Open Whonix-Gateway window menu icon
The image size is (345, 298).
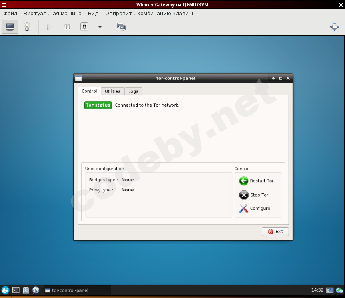pos(4,5)
